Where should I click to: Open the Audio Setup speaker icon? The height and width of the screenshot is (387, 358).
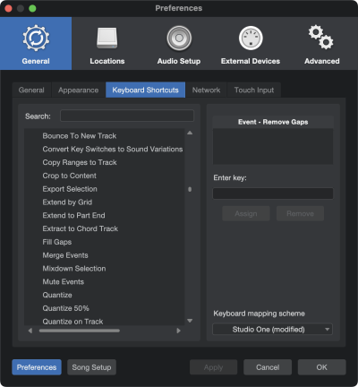tap(179, 38)
